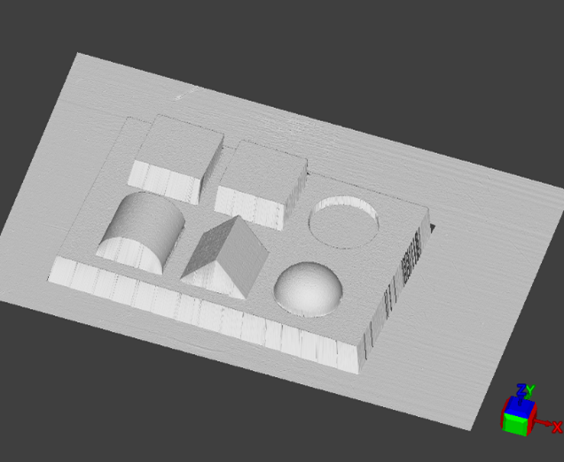Select the rear left rectangular block
The width and height of the screenshot is (564, 462).
[179, 150]
